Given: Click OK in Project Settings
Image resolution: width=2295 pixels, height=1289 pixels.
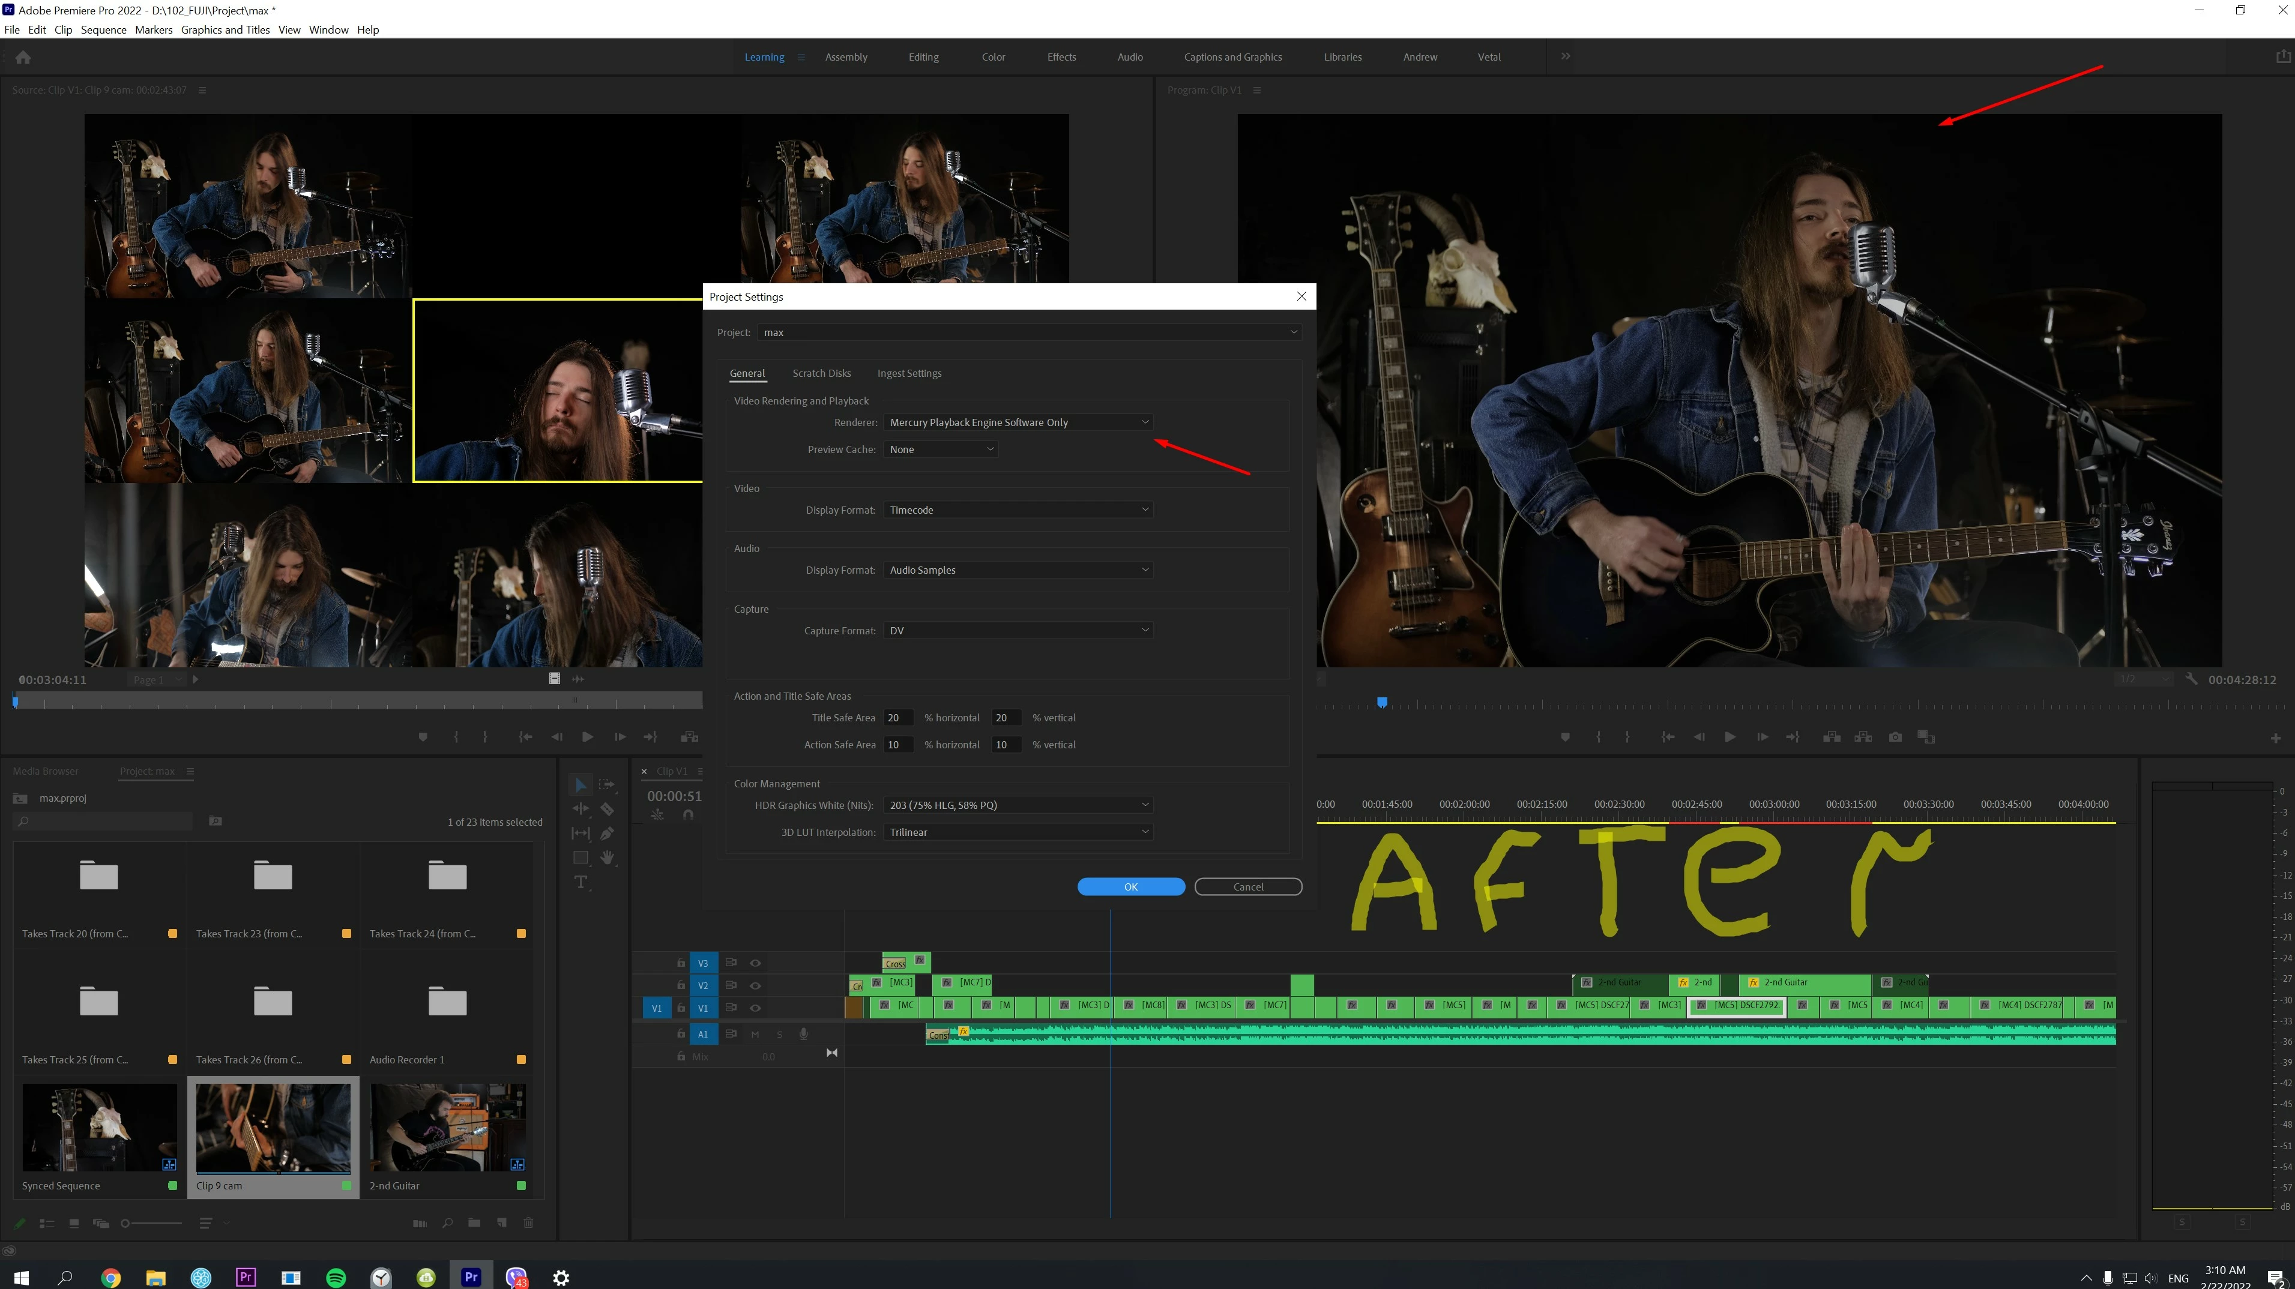Looking at the screenshot, I should click(1130, 886).
